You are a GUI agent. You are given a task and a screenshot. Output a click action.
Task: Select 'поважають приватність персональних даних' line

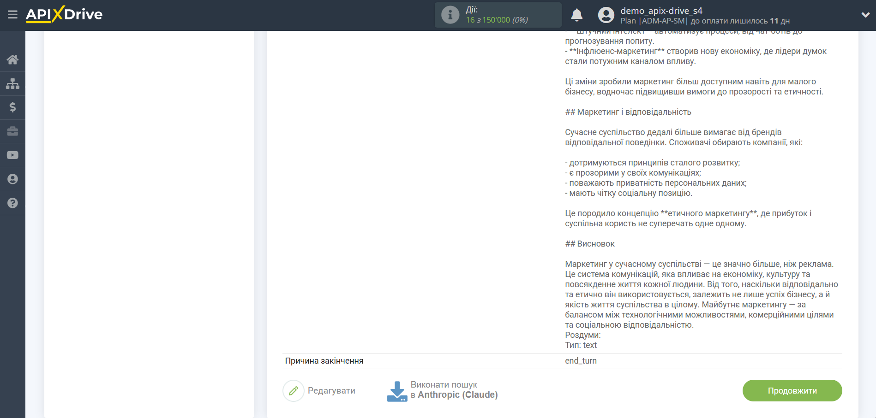pos(656,183)
